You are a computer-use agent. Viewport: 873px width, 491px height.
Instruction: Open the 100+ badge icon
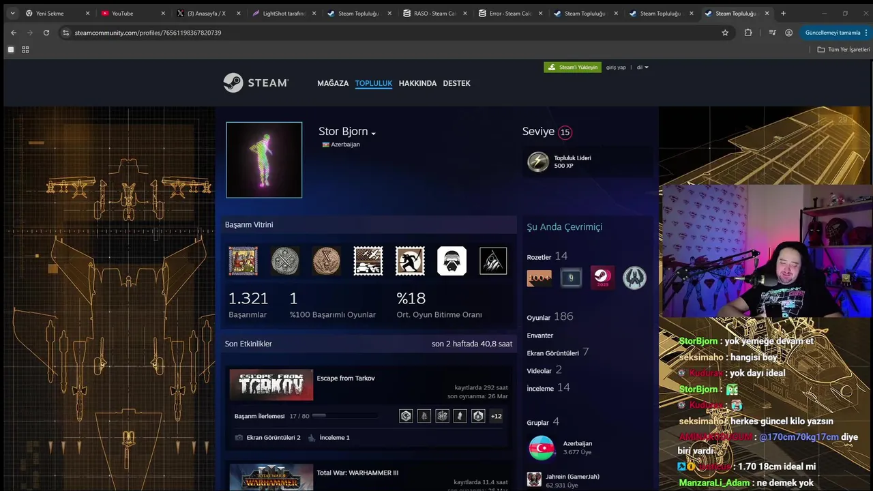coord(539,278)
